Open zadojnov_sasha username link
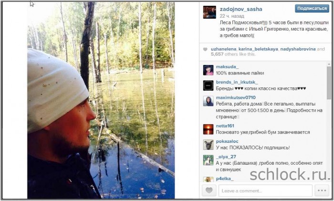The image size is (334, 201). pyautogui.click(x=241, y=9)
